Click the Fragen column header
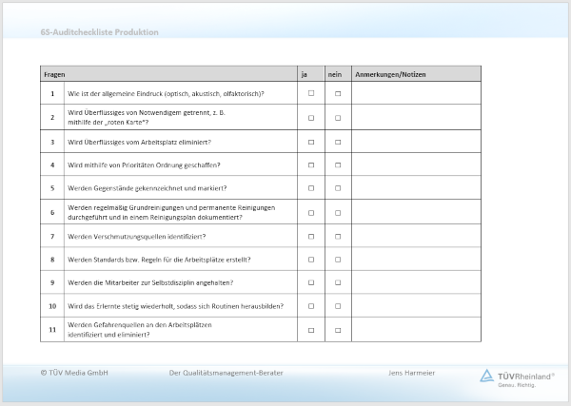The image size is (571, 406). pos(53,74)
